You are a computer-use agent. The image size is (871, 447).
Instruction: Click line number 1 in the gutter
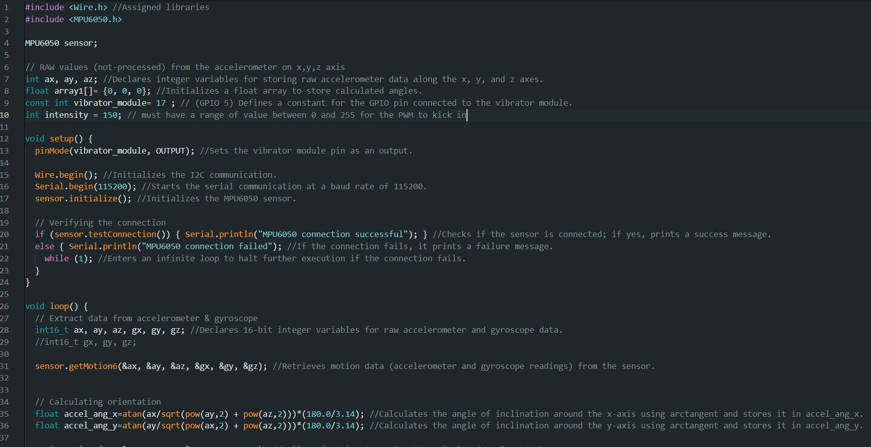point(6,7)
